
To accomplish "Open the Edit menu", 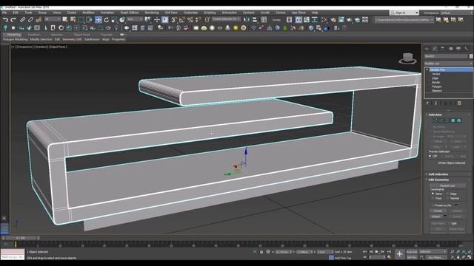I will pos(16,13).
